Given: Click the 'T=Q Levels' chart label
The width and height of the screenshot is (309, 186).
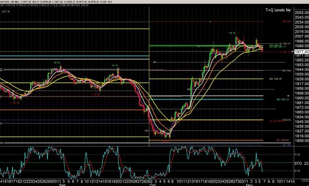Looking at the screenshot, I should tap(278, 10).
